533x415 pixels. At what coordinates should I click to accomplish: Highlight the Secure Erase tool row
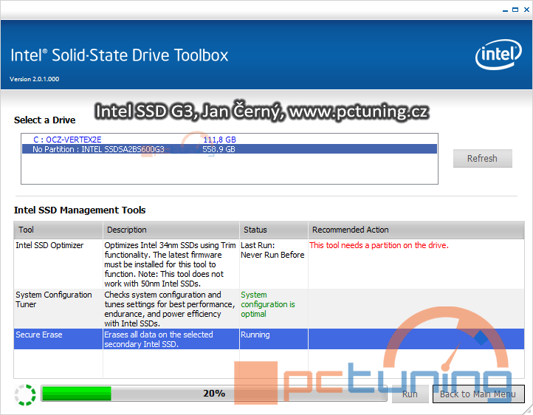39,335
